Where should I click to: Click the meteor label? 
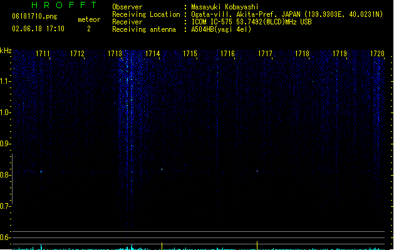tap(89, 19)
